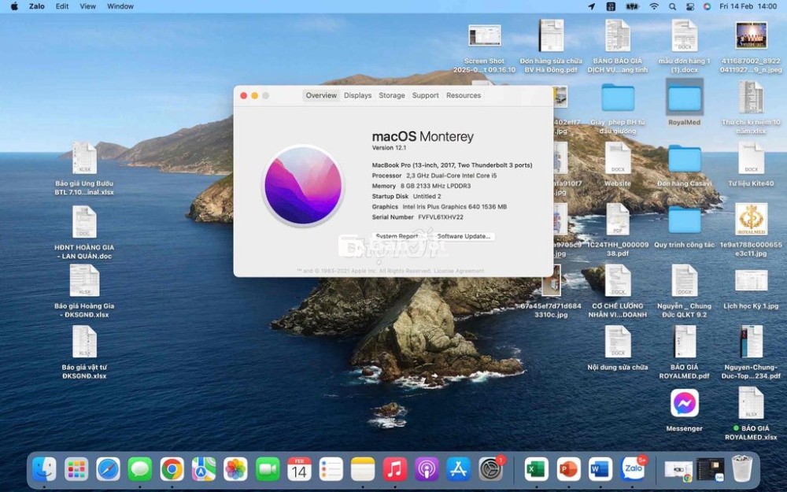Open the Messenger app icon on the desktop
Screen dimensions: 787x492
pos(684,403)
